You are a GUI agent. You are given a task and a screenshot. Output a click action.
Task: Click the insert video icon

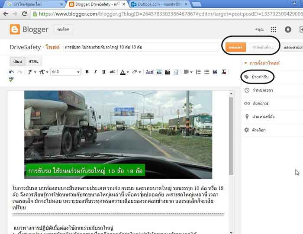click(x=168, y=72)
